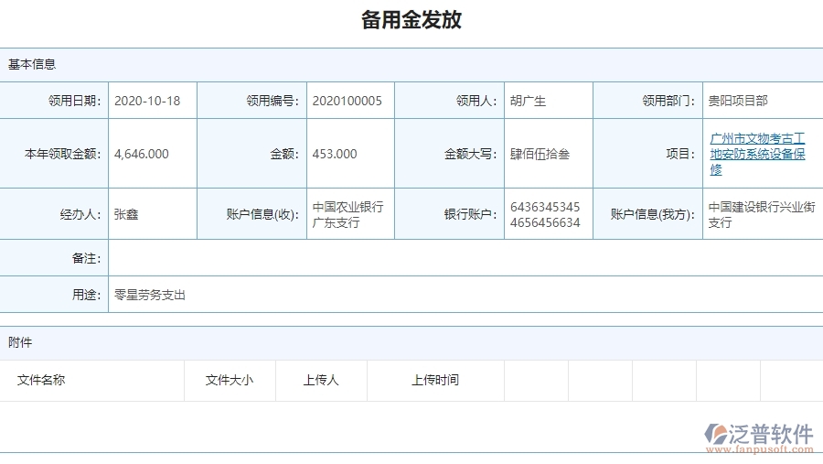Click the 领用人 field with 胡广生
Screen dimensions: 823x464
click(528, 101)
